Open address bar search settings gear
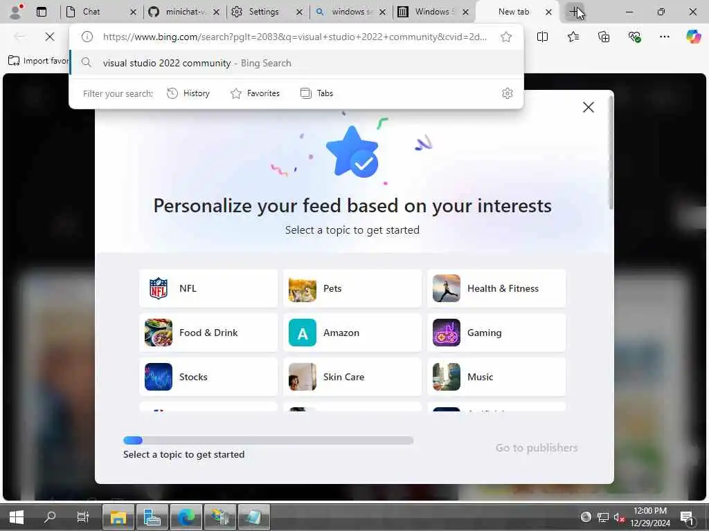709x531 pixels. click(x=508, y=93)
